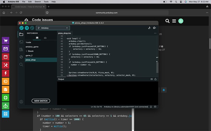This screenshot has height=131, width=211.
Task: Select the pizza_shop.ino editor tab
Action: pyautogui.click(x=65, y=33)
